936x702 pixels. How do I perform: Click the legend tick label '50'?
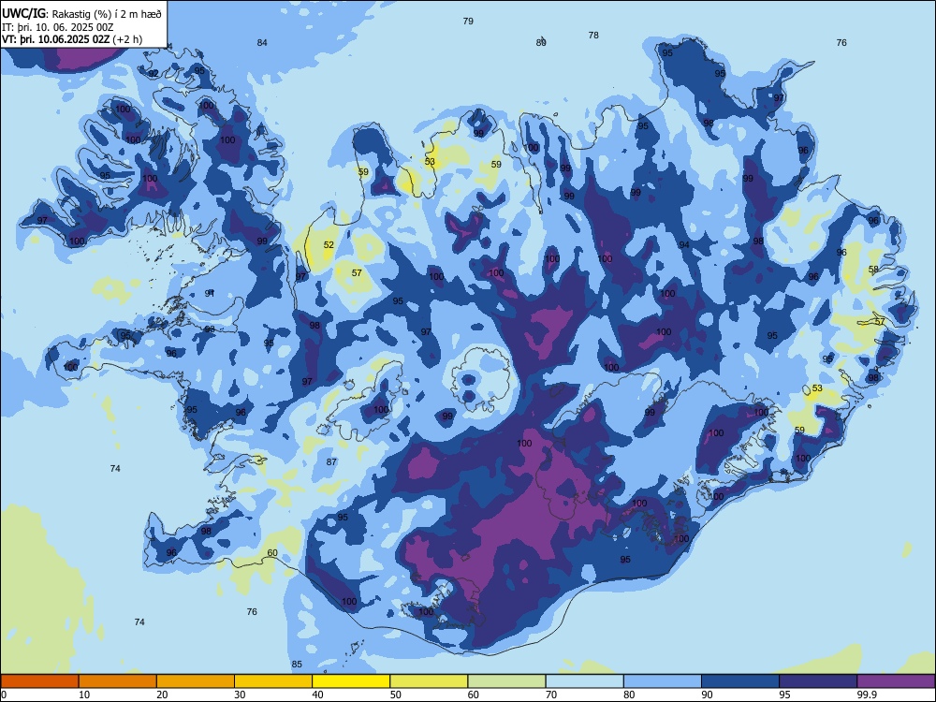pos(396,695)
